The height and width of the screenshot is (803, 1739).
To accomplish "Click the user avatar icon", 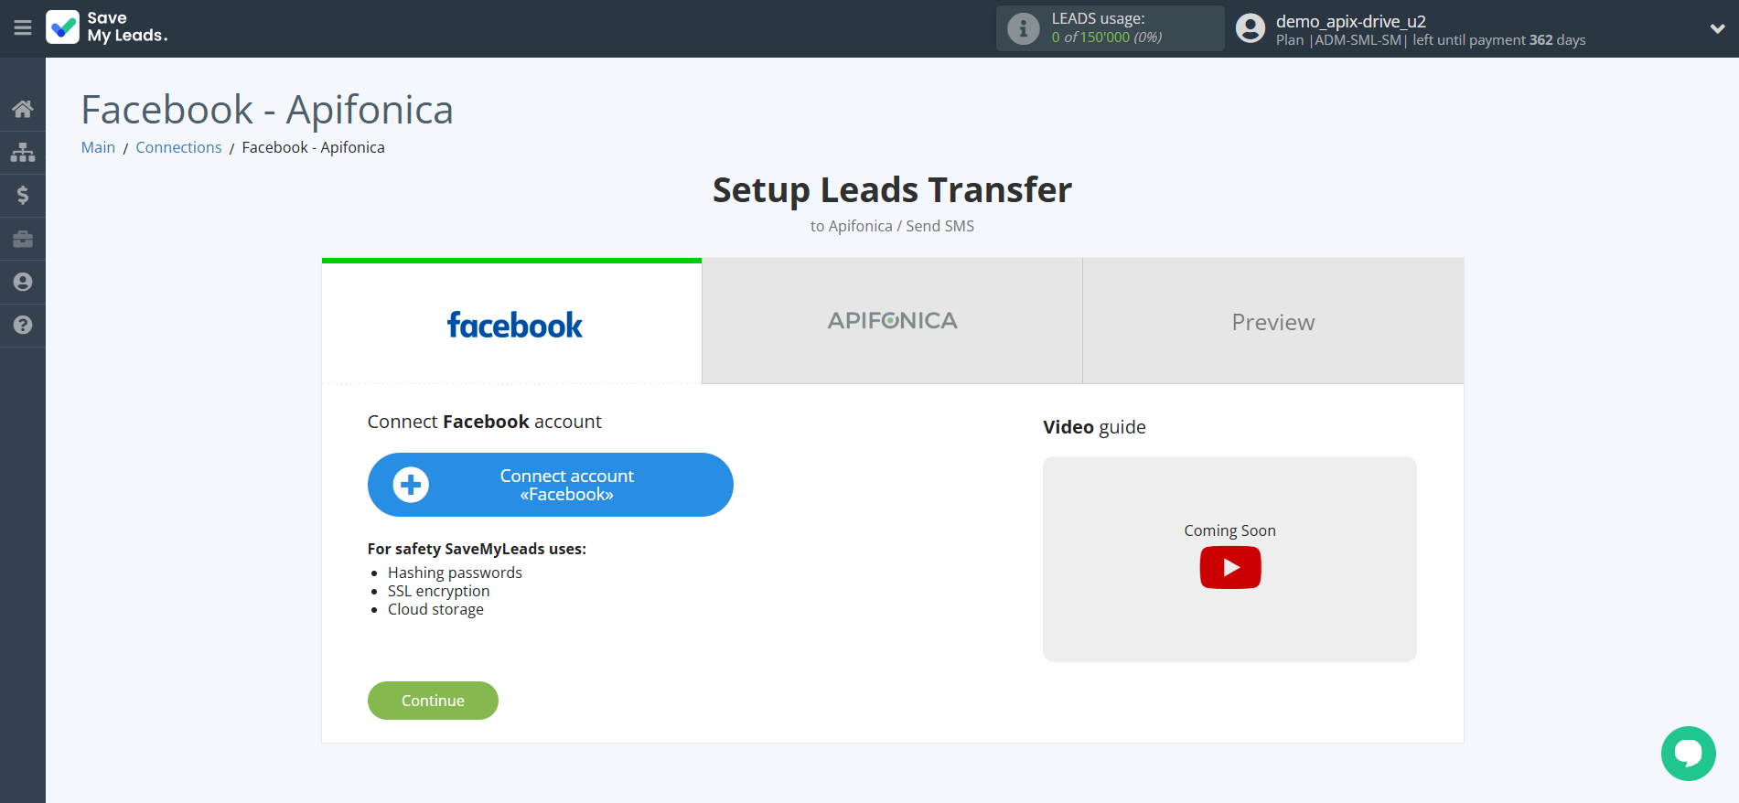I will pos(1251,28).
